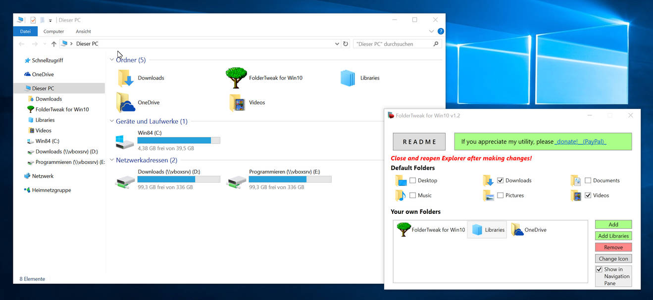Open the Computer ribbon tab
Viewport: 653px width, 300px height.
53,31
